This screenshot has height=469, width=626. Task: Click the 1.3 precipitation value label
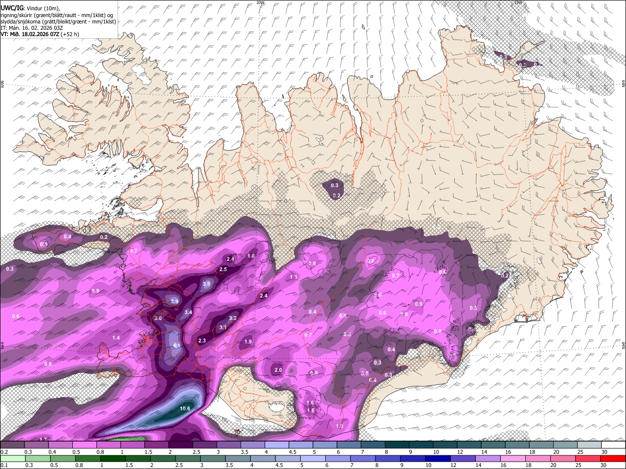[x=293, y=277]
